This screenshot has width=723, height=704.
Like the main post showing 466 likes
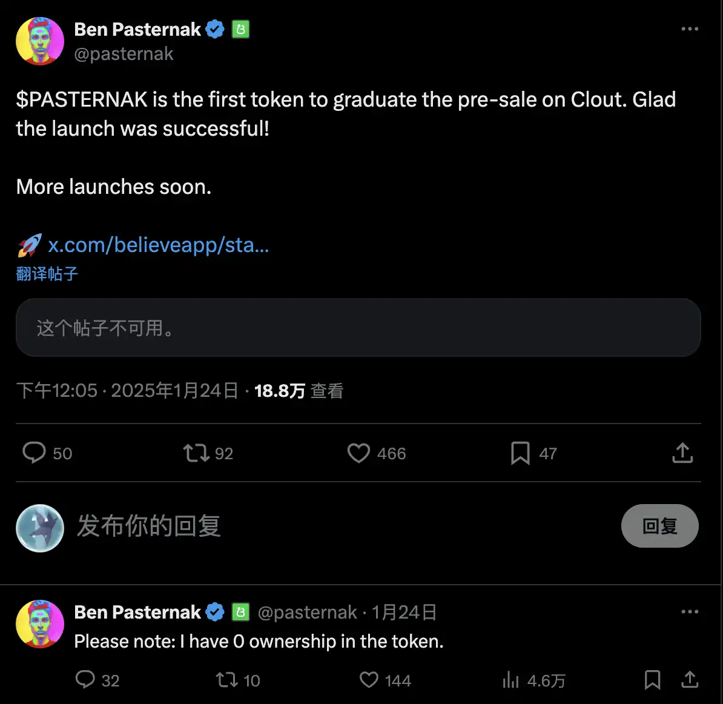(x=358, y=453)
